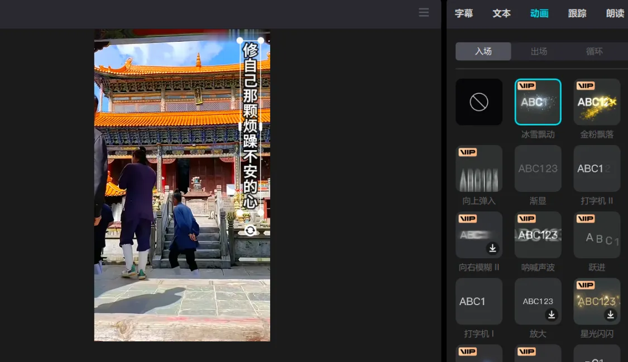
Task: Show 入场 entrance animations
Action: (x=483, y=51)
